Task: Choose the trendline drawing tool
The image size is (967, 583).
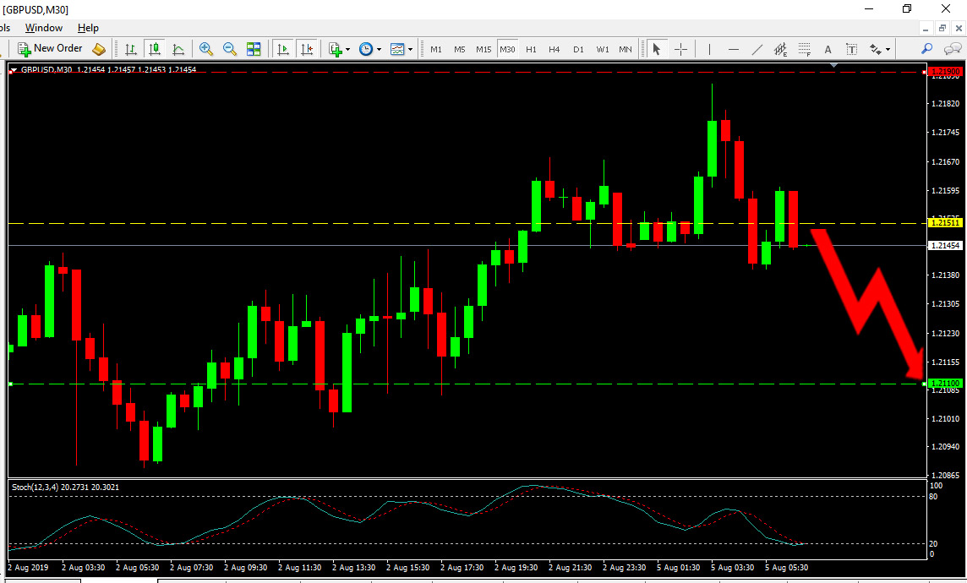Action: point(757,49)
